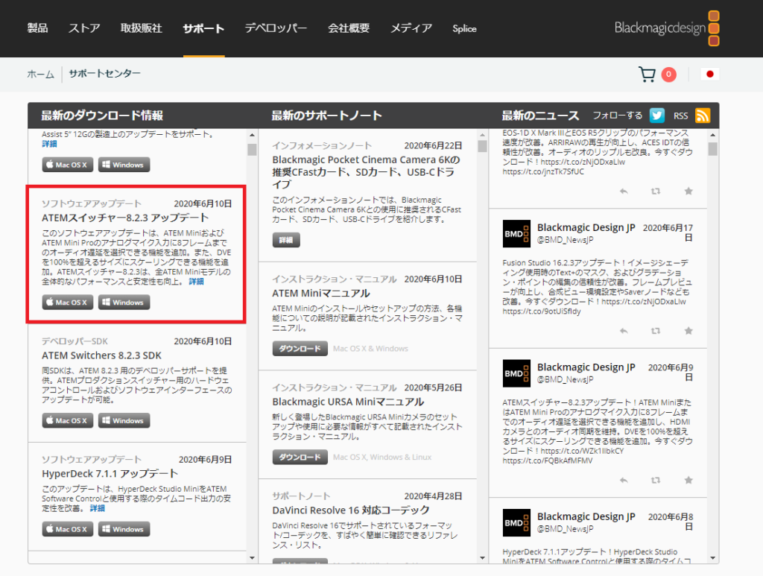The height and width of the screenshot is (576, 763).
Task: Download Assist 5" 12G update for Windows
Action: click(x=124, y=165)
